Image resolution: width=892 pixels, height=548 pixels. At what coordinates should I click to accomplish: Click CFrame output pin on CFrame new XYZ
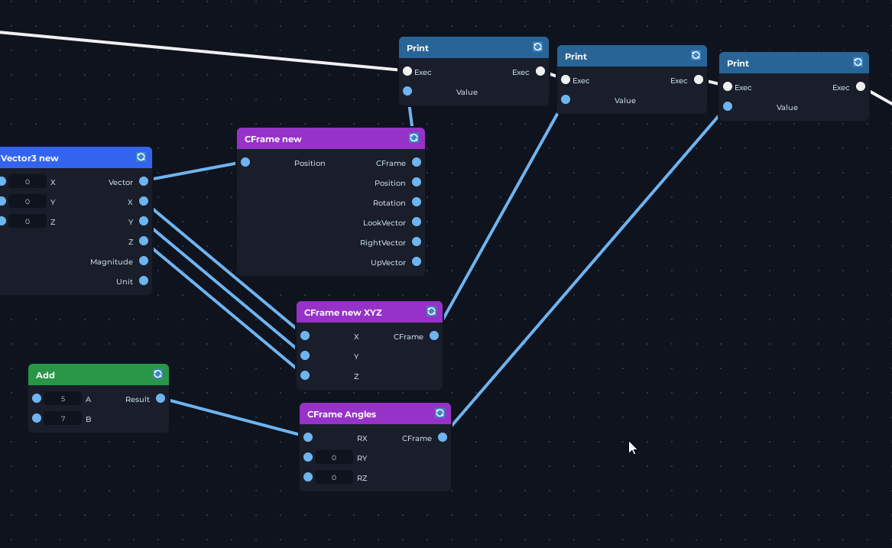tap(434, 336)
